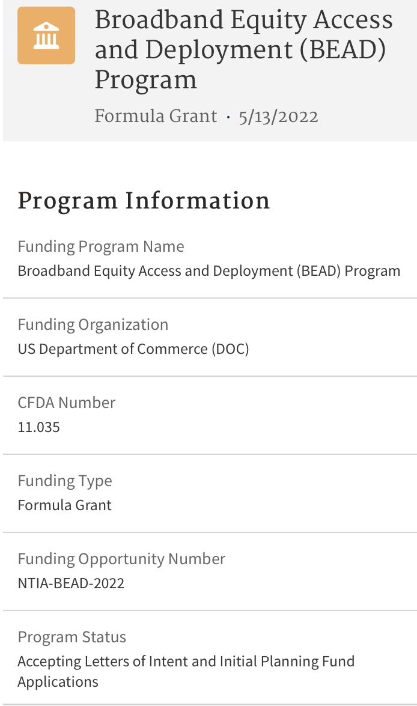Select the NTIA-BEAD-2022 opportunity number

pos(71,583)
